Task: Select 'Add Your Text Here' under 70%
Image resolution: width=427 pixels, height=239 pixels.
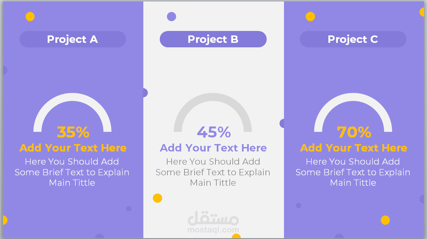Action: point(354,148)
